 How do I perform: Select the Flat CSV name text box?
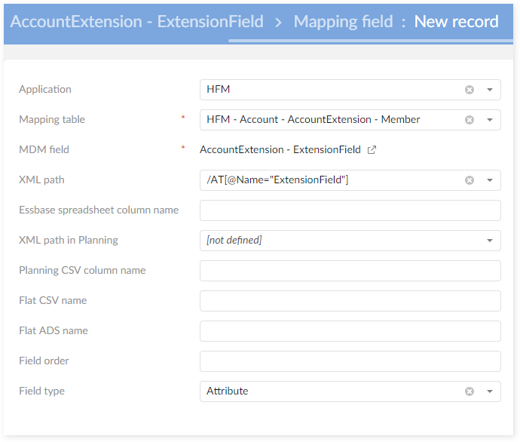pyautogui.click(x=350, y=301)
